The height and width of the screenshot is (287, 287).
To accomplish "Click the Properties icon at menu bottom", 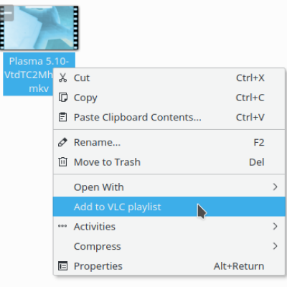I will (x=62, y=266).
